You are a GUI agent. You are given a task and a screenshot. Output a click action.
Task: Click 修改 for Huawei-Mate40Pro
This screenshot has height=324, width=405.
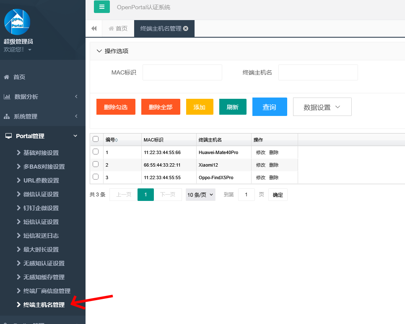(261, 152)
